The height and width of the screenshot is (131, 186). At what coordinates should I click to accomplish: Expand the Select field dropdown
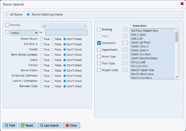pyautogui.click(x=24, y=33)
